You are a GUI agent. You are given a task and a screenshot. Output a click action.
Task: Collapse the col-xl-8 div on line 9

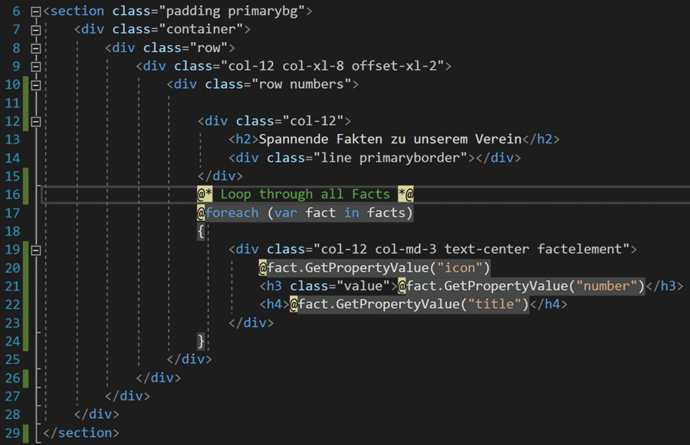pos(36,67)
